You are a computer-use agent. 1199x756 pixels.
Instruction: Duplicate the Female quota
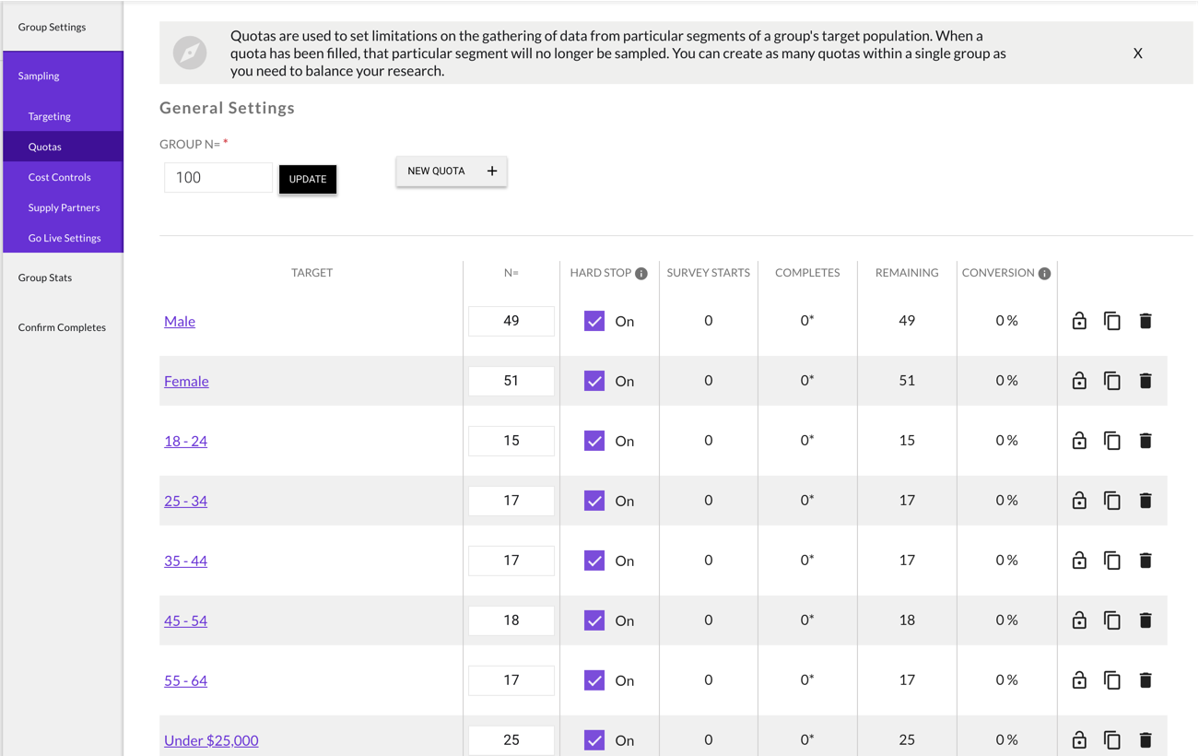pos(1112,381)
